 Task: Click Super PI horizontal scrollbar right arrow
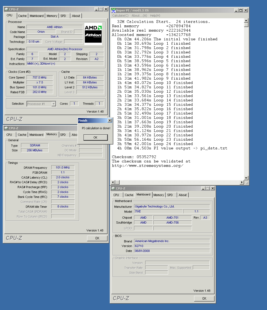[242, 182]
